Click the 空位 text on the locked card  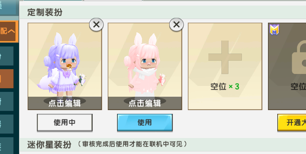pyautogui.click(x=298, y=86)
